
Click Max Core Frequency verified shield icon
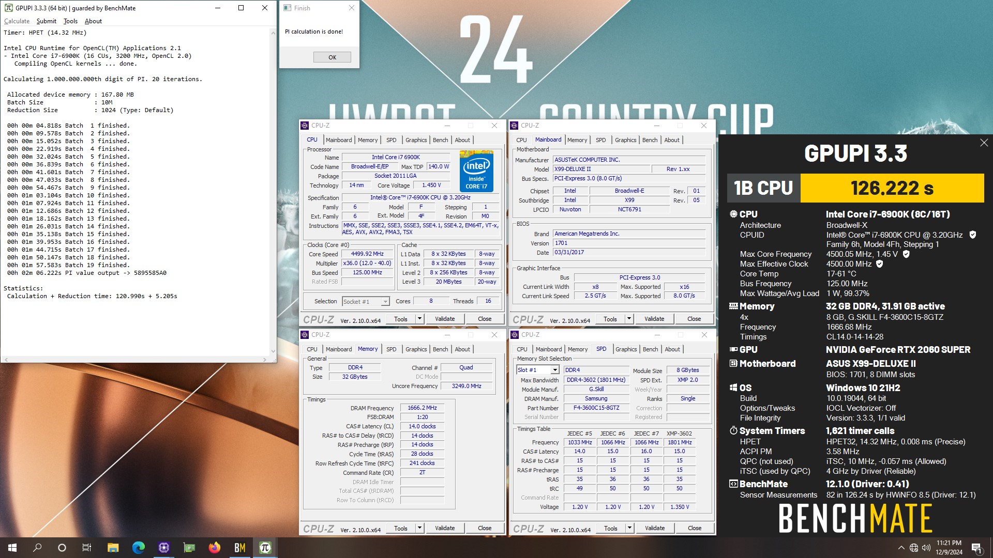pyautogui.click(x=906, y=254)
